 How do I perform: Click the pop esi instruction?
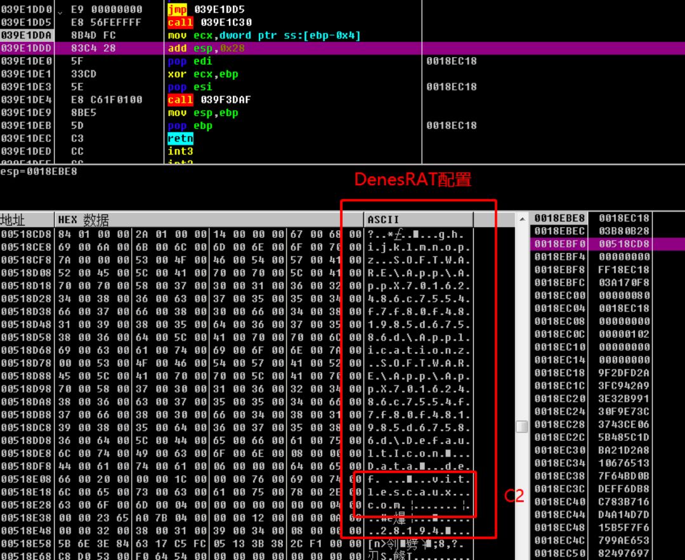190,87
